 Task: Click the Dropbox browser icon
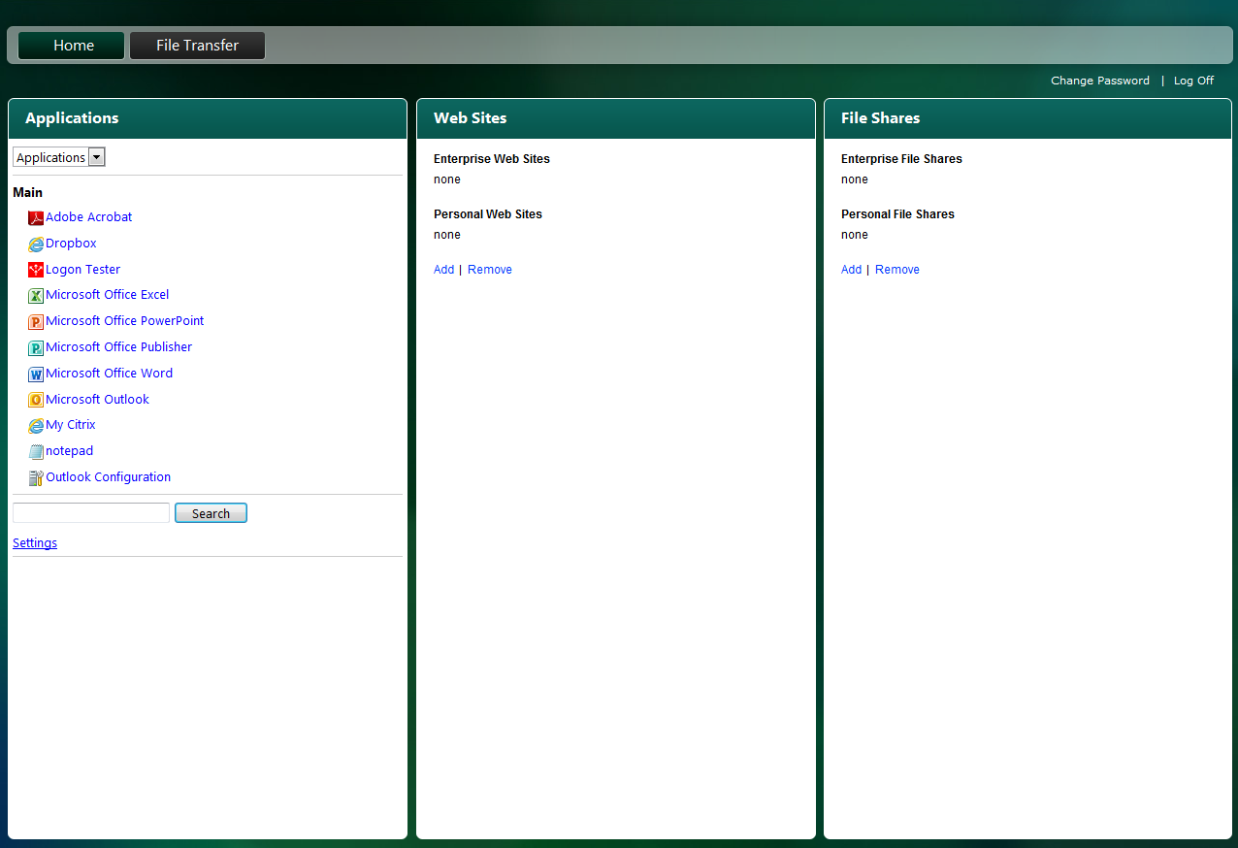[x=36, y=245]
